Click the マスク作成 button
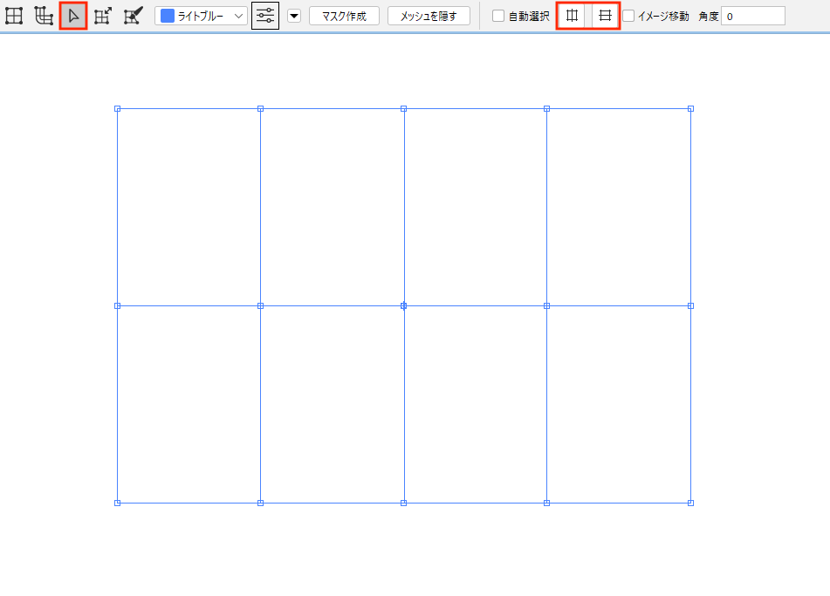 344,16
